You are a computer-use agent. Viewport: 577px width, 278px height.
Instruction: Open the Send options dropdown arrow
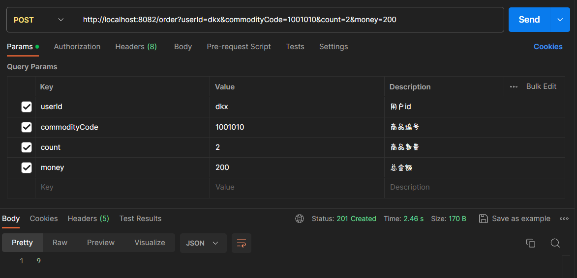point(560,20)
